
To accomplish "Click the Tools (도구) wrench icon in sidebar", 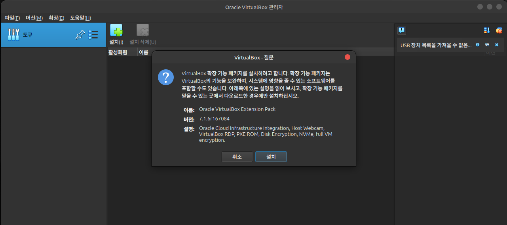I will point(14,35).
